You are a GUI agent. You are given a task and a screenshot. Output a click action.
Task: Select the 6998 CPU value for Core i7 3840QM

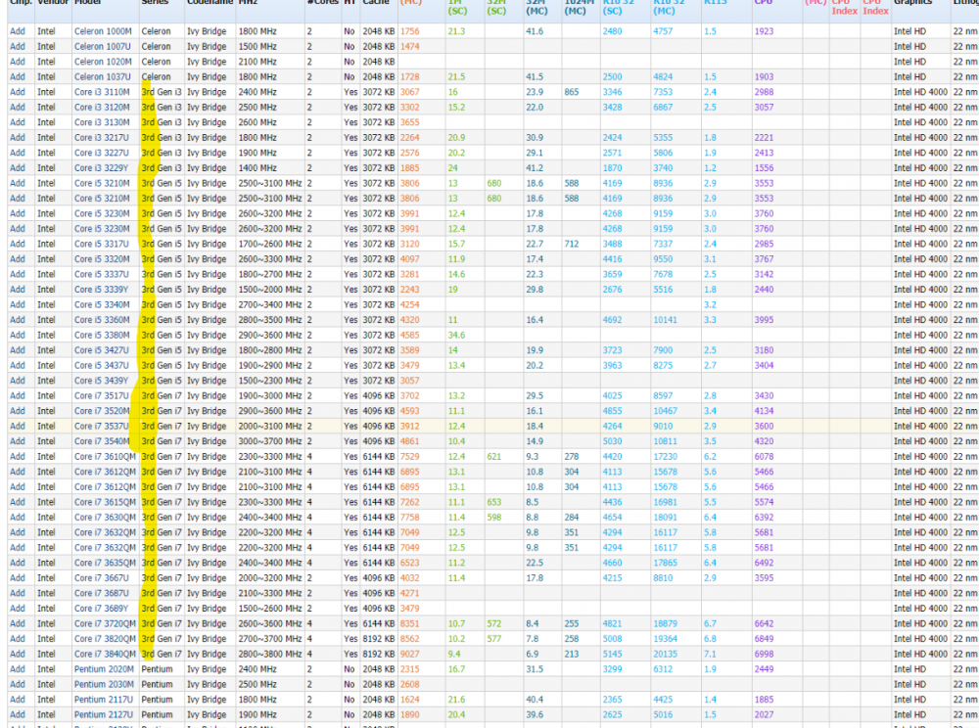tap(764, 654)
